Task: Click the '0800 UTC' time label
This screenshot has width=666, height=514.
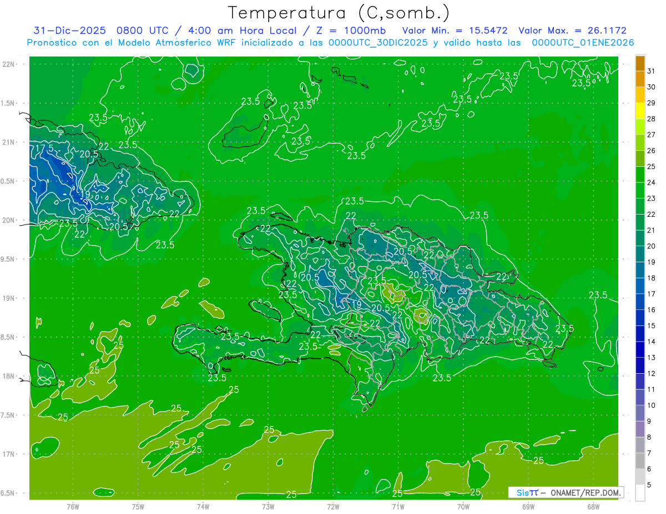Action: [x=143, y=30]
